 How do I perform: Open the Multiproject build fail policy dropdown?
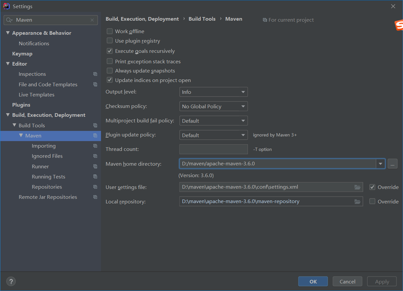click(x=213, y=121)
